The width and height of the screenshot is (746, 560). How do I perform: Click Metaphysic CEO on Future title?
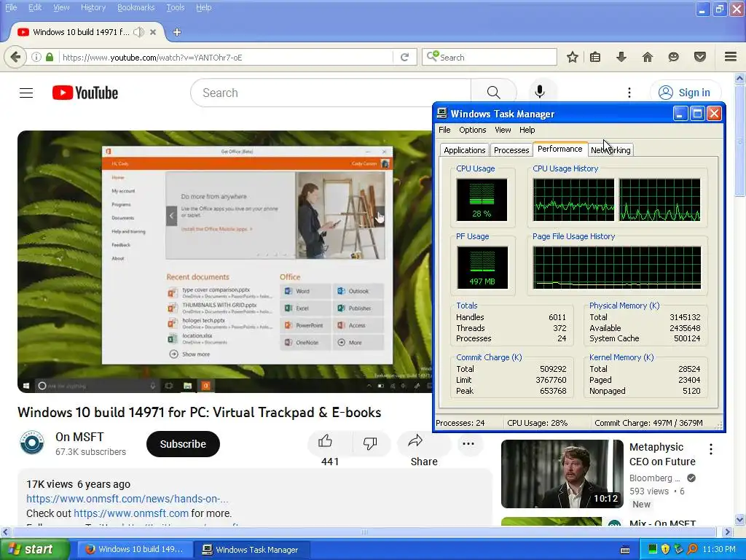click(x=662, y=454)
